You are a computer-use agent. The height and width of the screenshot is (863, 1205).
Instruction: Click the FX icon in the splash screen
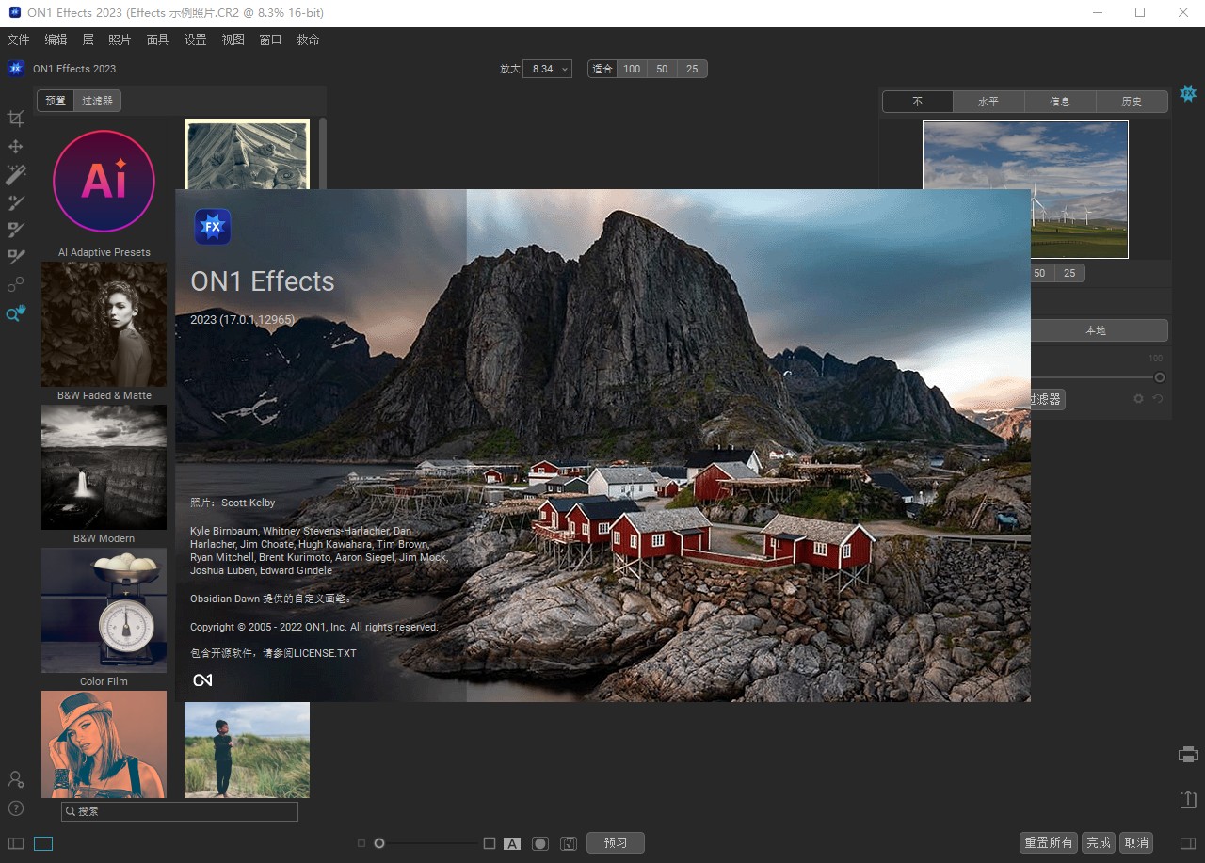213,227
